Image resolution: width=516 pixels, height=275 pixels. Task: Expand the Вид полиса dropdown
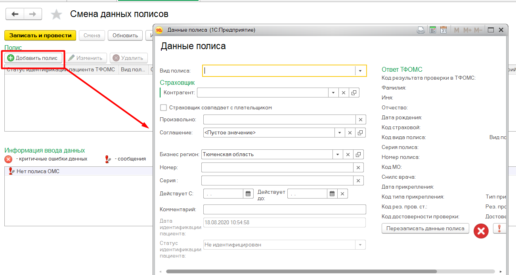pyautogui.click(x=360, y=71)
